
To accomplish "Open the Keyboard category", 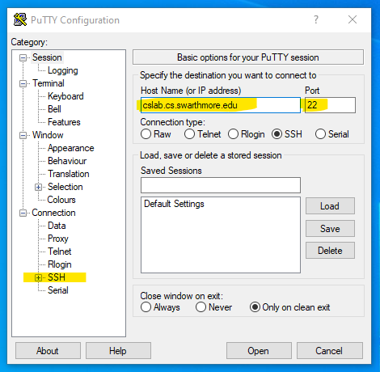I will pos(65,96).
